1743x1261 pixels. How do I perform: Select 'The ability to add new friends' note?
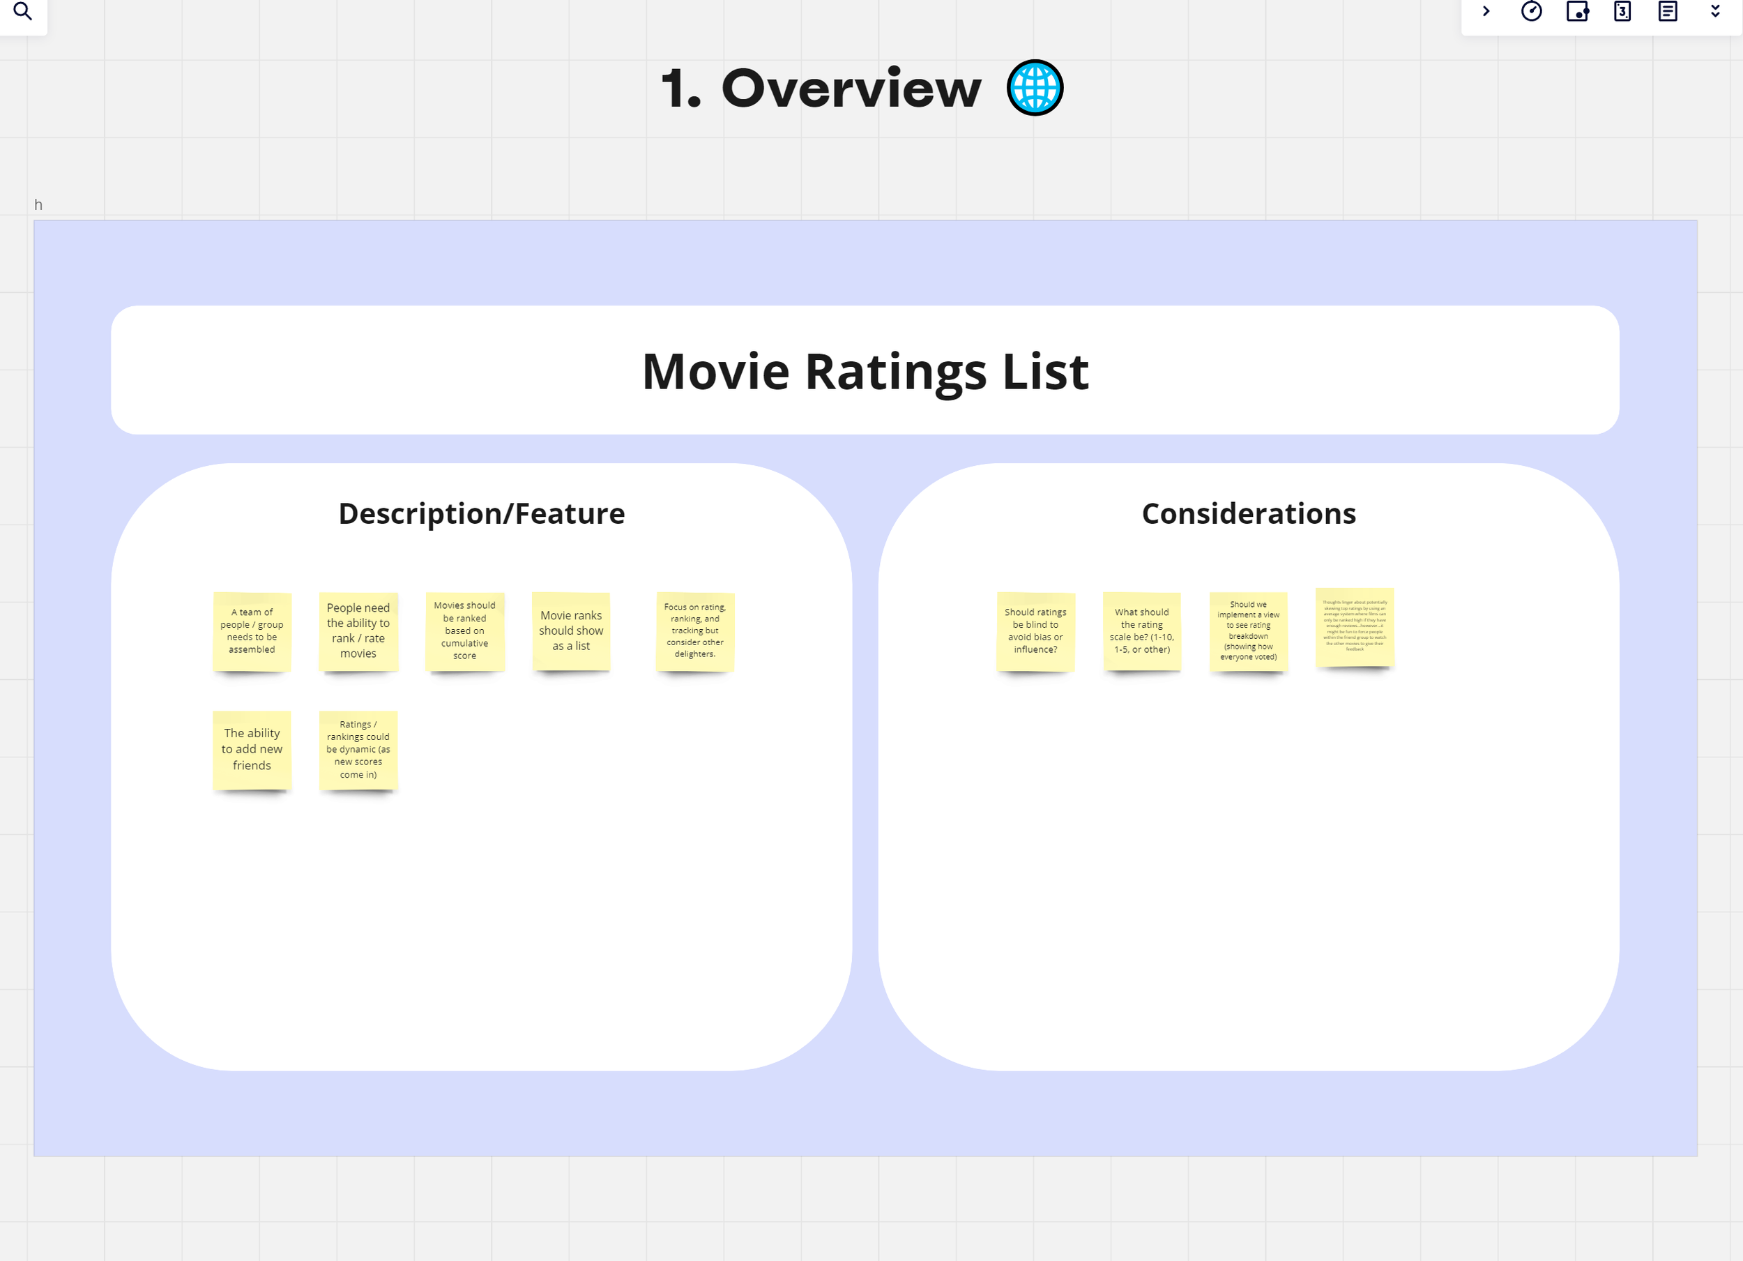[x=252, y=750]
